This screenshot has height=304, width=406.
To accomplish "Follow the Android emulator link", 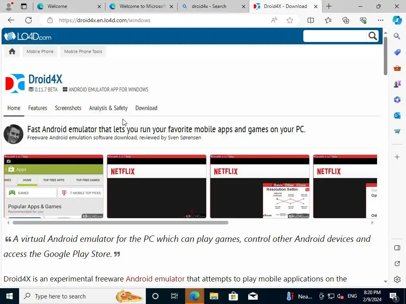I will click(155, 279).
